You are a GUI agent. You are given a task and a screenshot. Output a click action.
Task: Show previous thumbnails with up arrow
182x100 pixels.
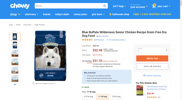pos(15,31)
